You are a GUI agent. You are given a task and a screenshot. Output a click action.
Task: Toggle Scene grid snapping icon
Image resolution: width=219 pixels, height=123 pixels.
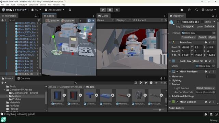tap(89, 20)
